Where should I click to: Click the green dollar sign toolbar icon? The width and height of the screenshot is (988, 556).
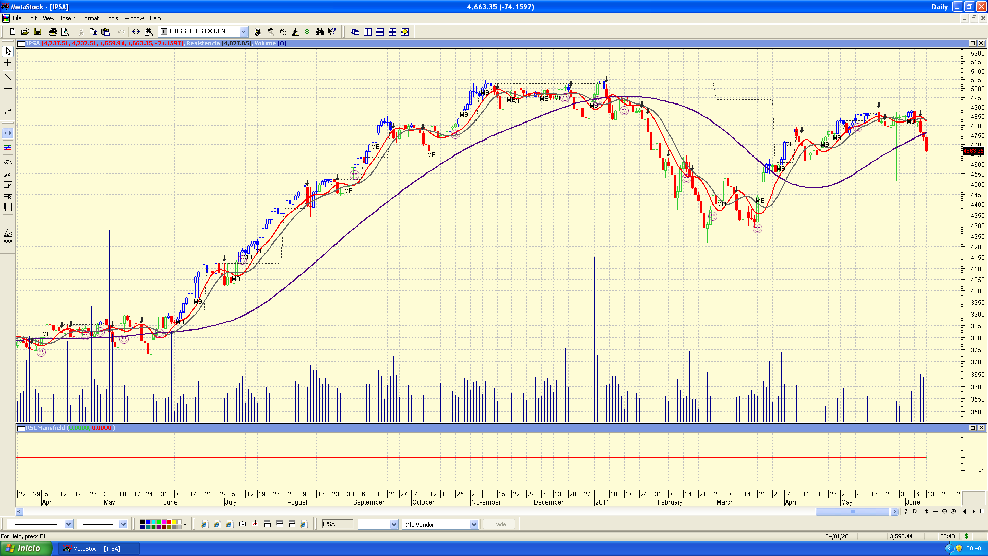[x=307, y=32]
